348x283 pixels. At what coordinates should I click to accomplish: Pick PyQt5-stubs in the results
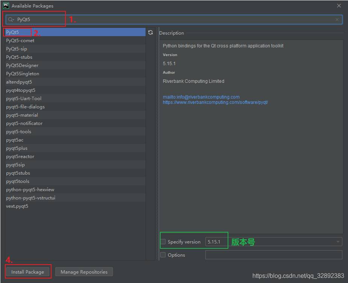(x=19, y=57)
